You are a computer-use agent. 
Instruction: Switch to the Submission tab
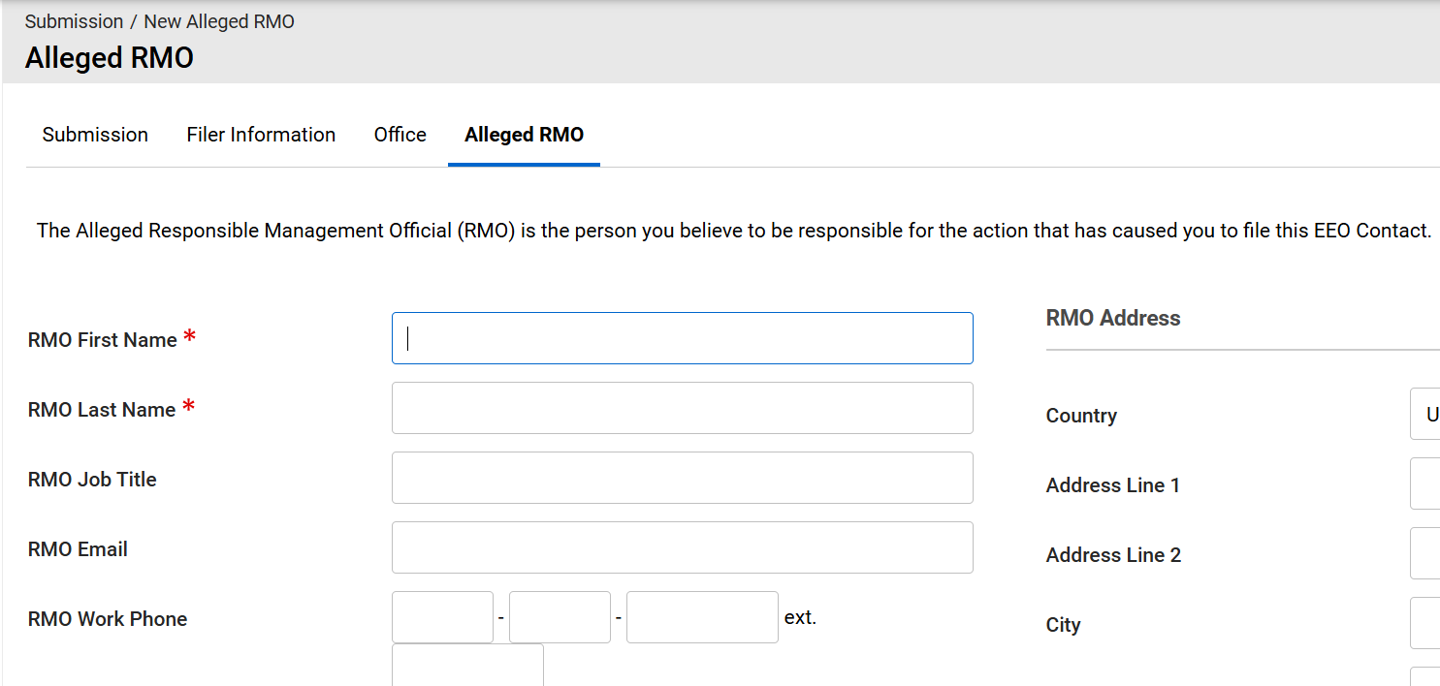pyautogui.click(x=95, y=135)
